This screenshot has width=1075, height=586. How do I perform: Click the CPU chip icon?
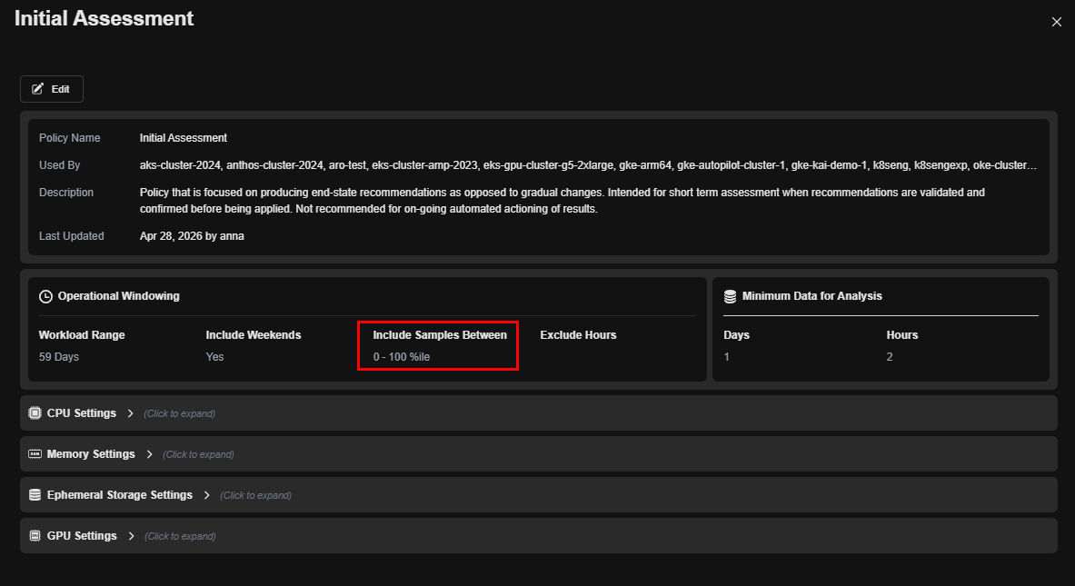tap(35, 413)
